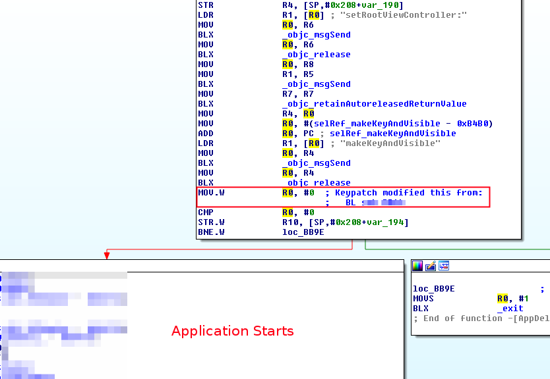Select the MOV R4, R0 instruction
550x379 pixels.
coord(256,114)
